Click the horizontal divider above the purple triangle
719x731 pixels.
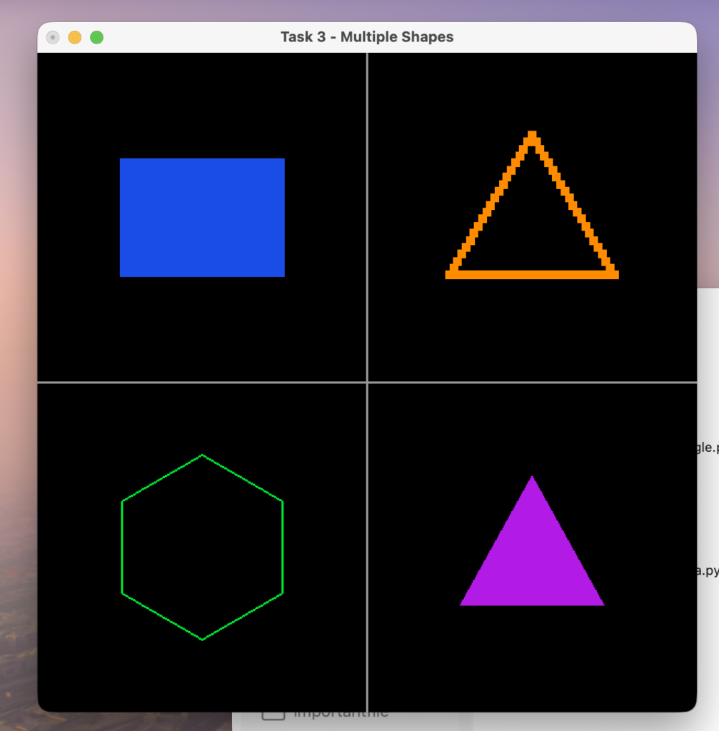pyautogui.click(x=532, y=383)
